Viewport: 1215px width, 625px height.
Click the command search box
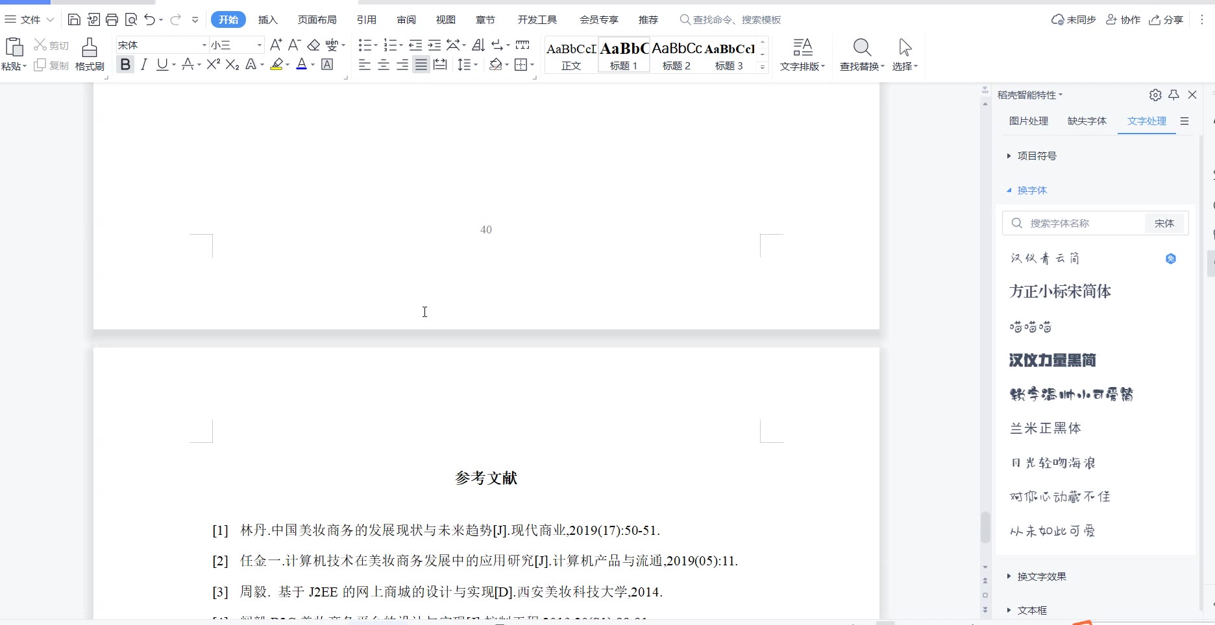(x=730, y=20)
